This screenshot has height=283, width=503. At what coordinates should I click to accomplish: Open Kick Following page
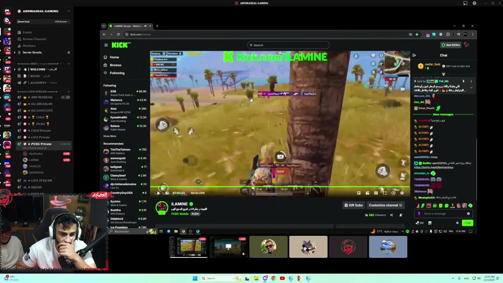pos(114,73)
